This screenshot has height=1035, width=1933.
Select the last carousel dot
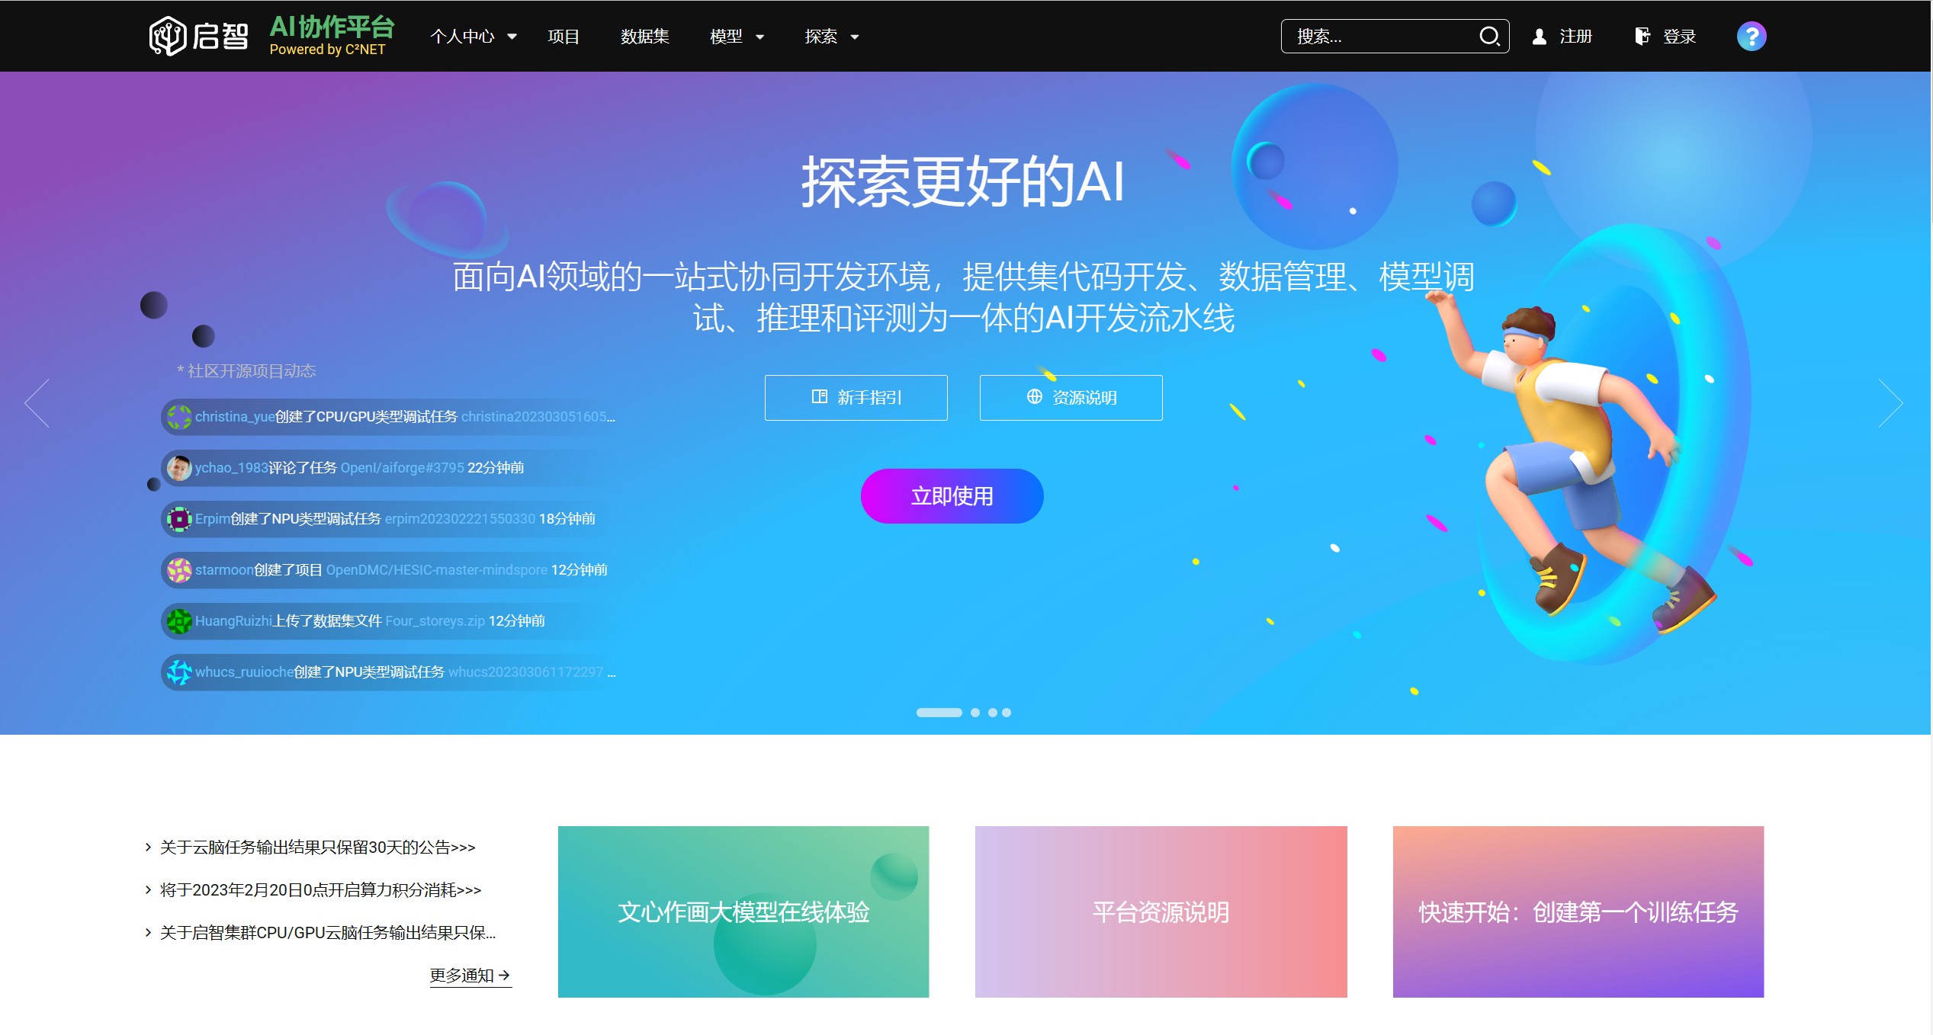coord(1007,713)
